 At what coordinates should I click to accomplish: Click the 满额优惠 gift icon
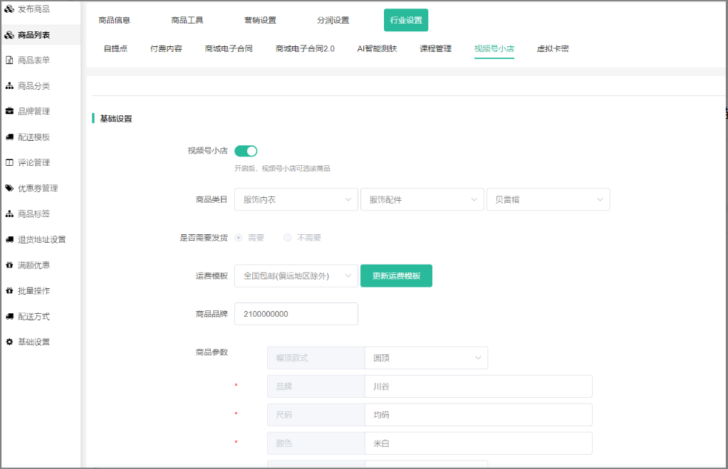[9, 265]
